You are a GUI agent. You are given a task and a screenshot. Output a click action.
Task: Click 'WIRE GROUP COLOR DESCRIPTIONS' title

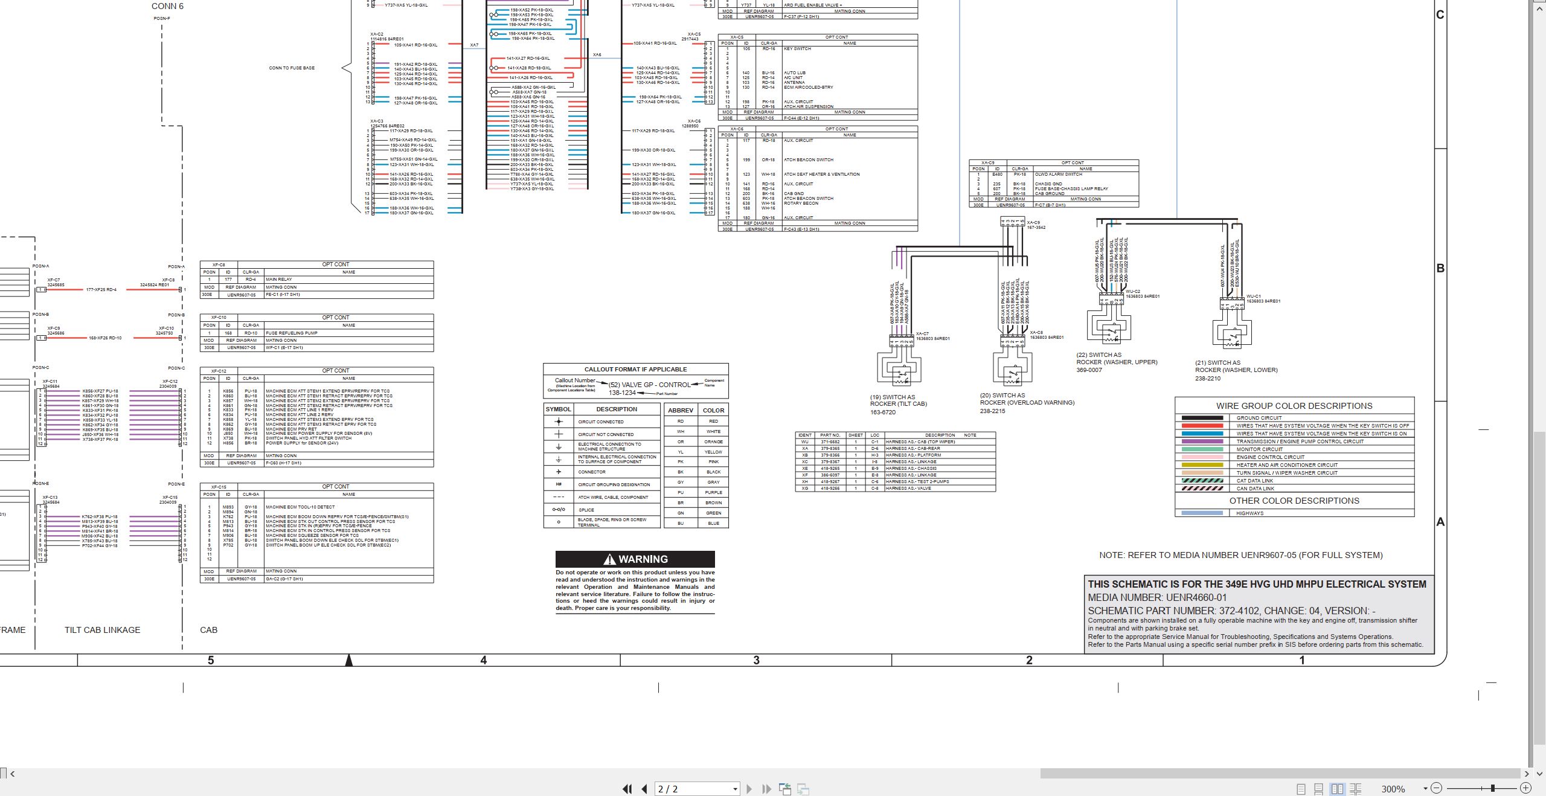point(1294,406)
